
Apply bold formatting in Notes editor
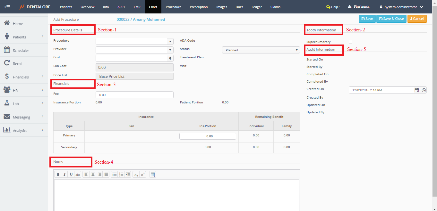[58, 174]
